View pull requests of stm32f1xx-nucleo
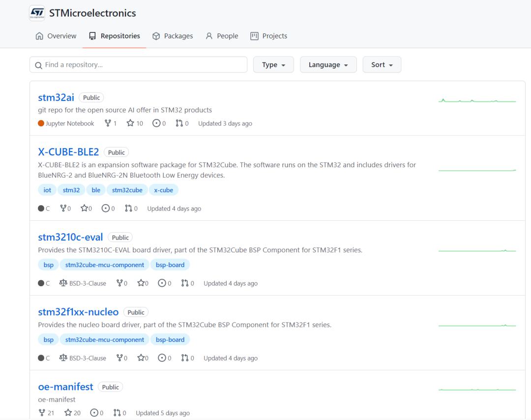Viewport: 531px width, 420px height. coord(188,358)
